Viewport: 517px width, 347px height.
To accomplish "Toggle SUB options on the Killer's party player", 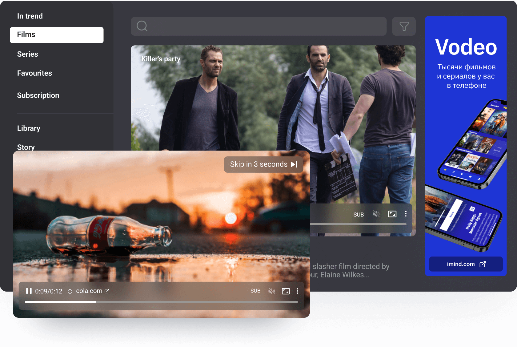I will tap(359, 214).
